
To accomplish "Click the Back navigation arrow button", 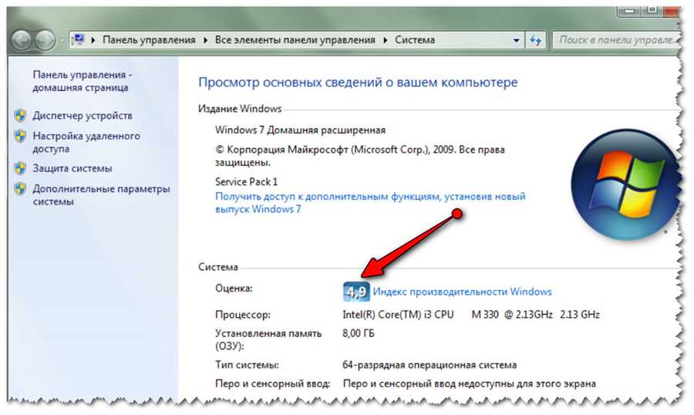I will [x=21, y=40].
